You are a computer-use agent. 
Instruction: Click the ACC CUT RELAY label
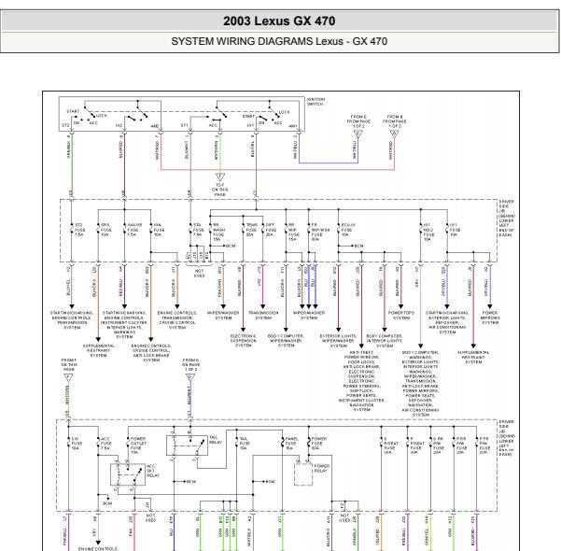point(152,471)
